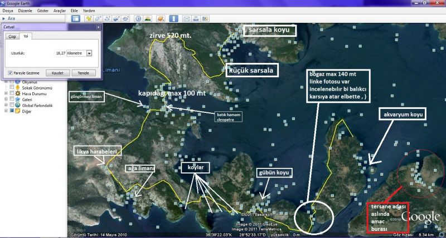Open the Göster menu
The image size is (446, 238).
coord(43,11)
